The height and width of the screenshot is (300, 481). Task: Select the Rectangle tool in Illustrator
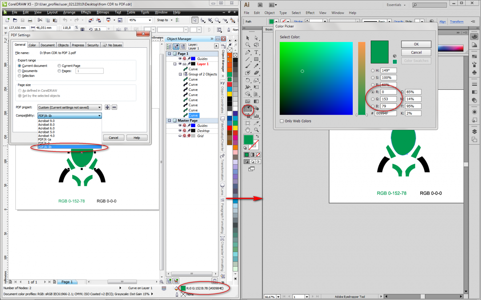click(x=256, y=59)
